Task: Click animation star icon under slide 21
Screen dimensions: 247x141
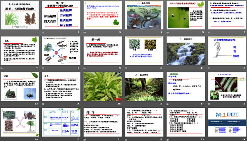Action: pos(85,140)
